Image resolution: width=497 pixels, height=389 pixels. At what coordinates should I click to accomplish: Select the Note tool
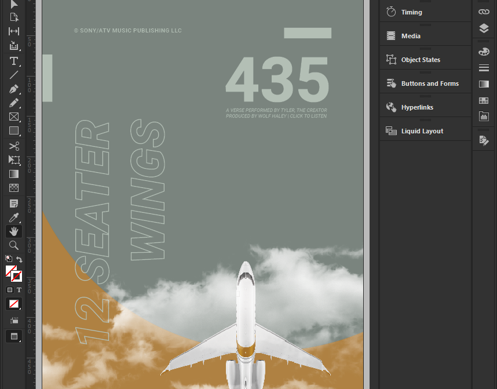click(x=14, y=203)
